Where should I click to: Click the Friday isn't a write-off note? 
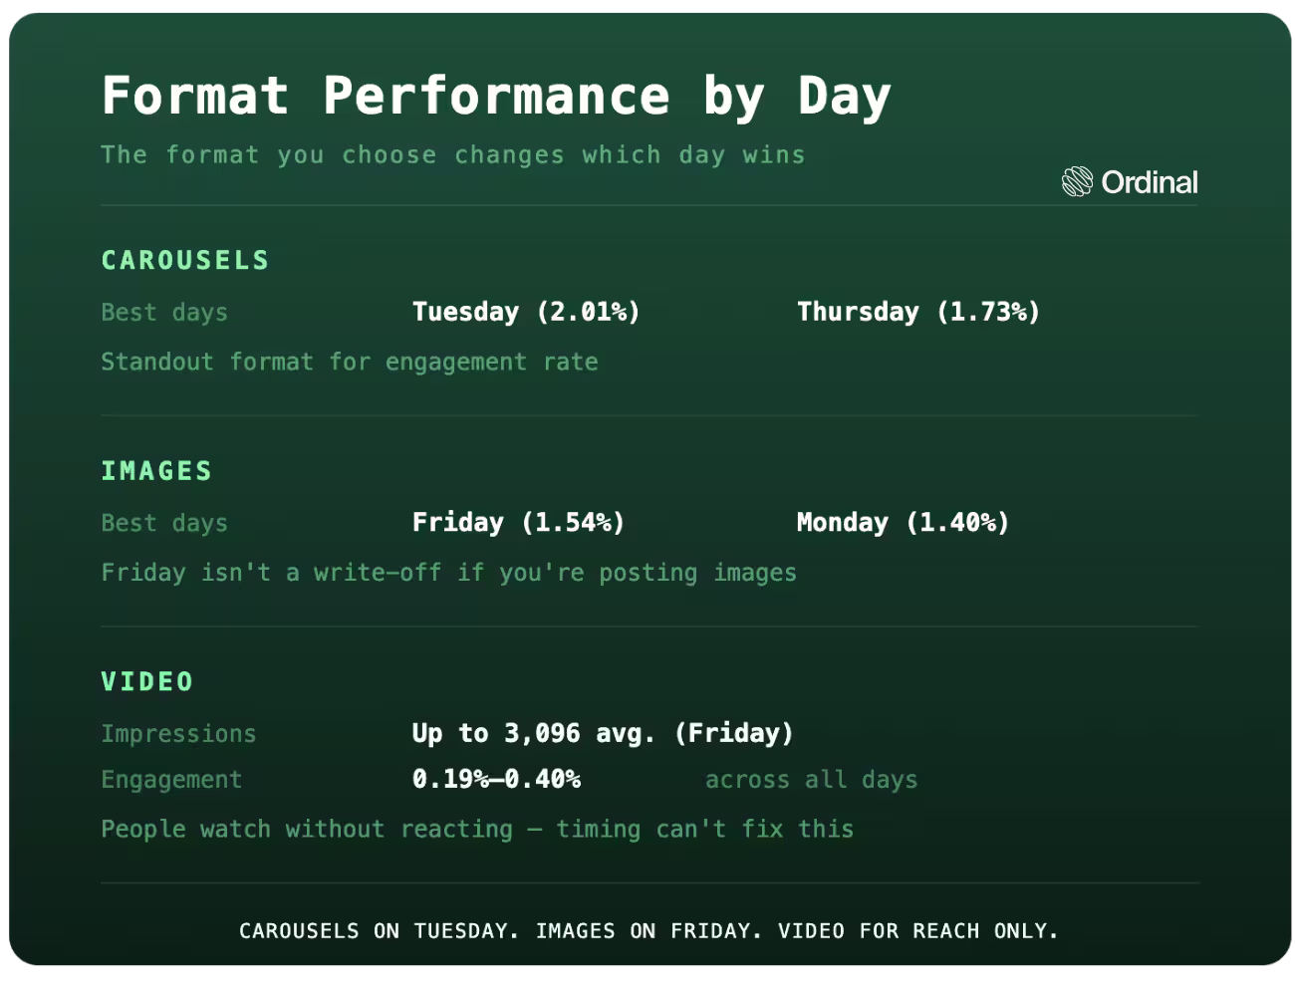[x=448, y=573]
